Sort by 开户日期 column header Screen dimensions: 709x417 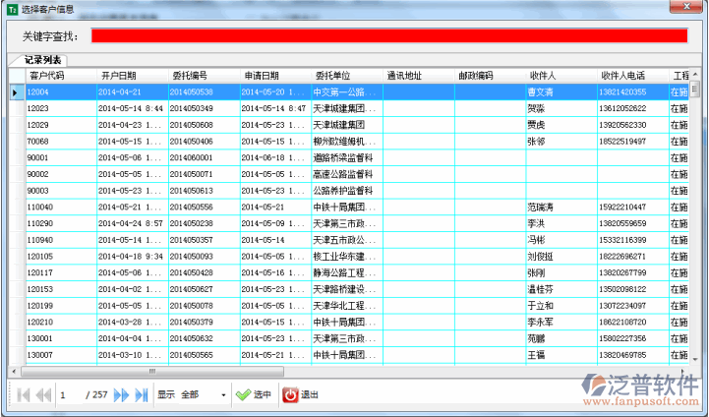[x=118, y=76]
